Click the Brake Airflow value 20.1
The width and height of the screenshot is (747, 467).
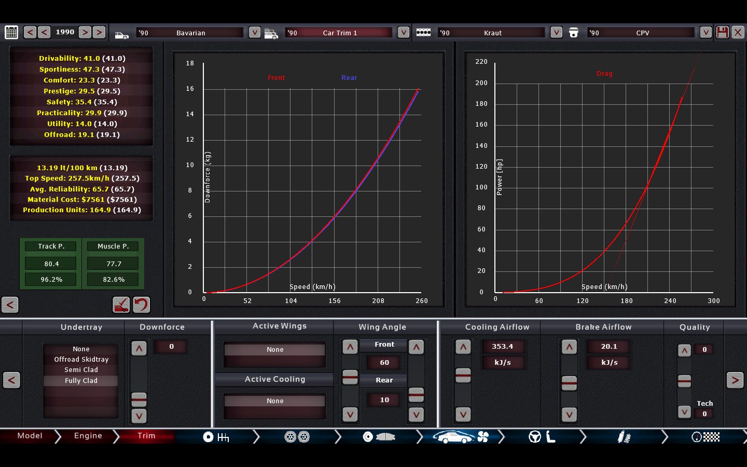tap(609, 347)
